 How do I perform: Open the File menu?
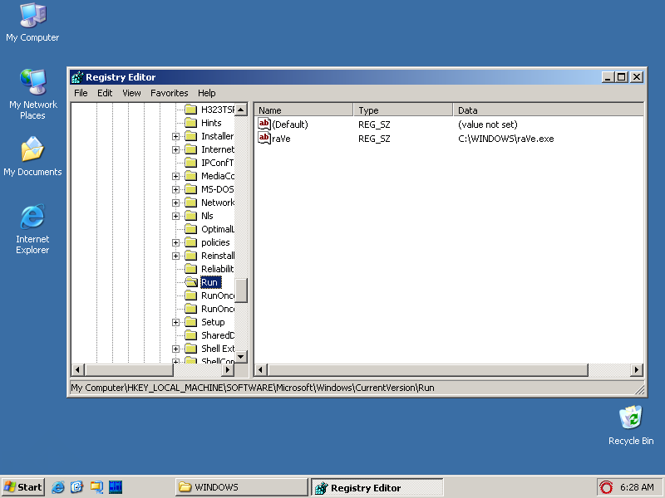pos(81,93)
